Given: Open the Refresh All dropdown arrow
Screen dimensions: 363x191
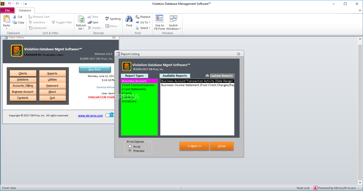Looking at the screenshot, I should 83,29.
